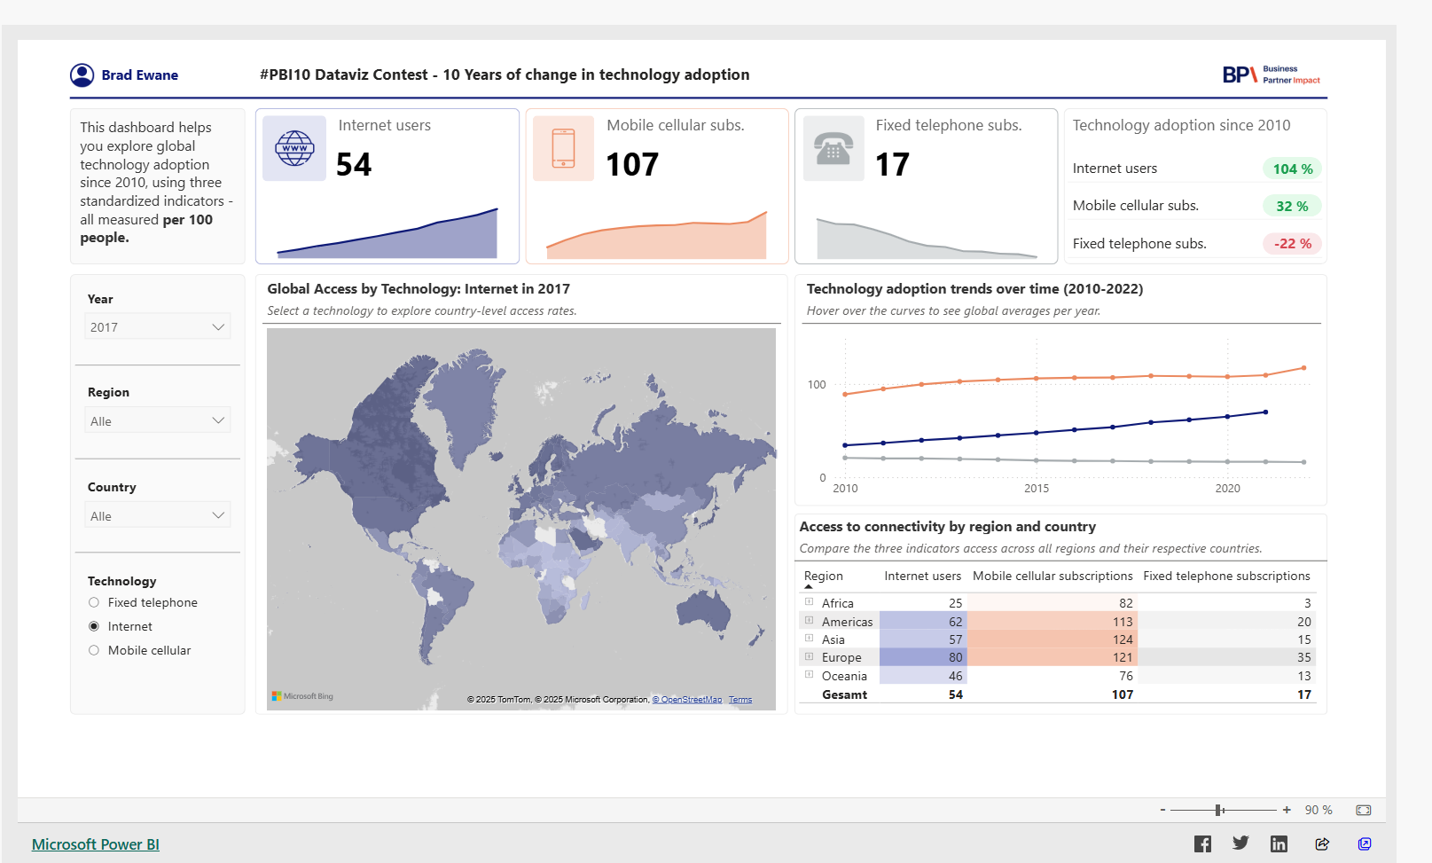Screen dimensions: 1432x863
Task: Choose the Mobile cellular technology option
Action: coord(94,650)
